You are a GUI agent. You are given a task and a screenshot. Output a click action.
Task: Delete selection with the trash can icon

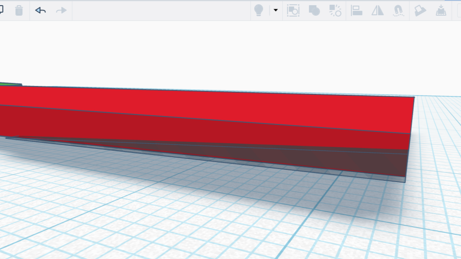click(19, 10)
